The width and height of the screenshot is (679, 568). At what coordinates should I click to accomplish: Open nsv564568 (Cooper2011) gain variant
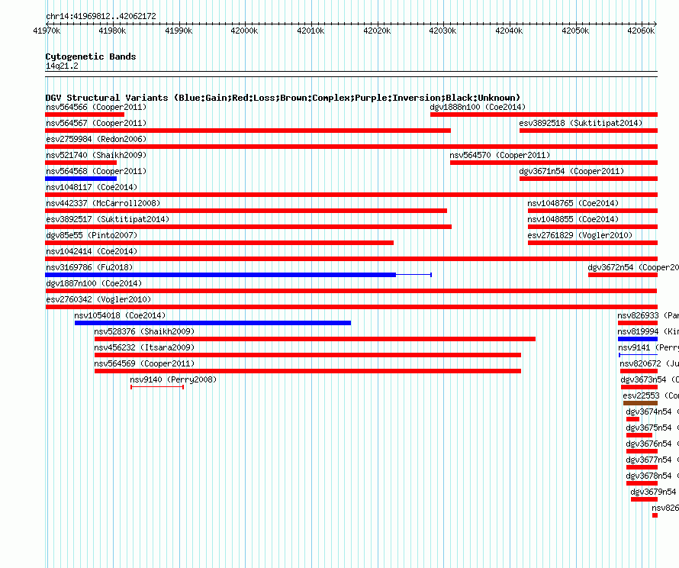point(96,171)
